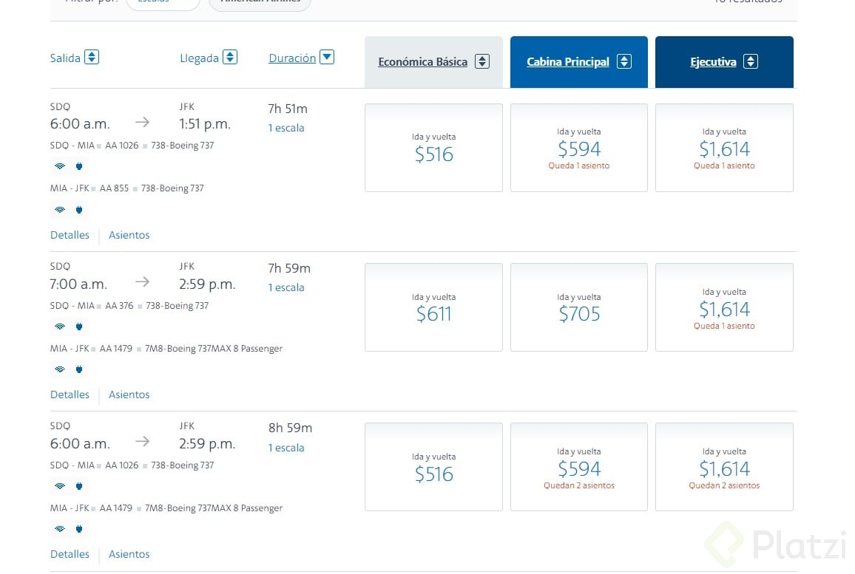Choose the $611 Económica Básica fare

pyautogui.click(x=433, y=307)
